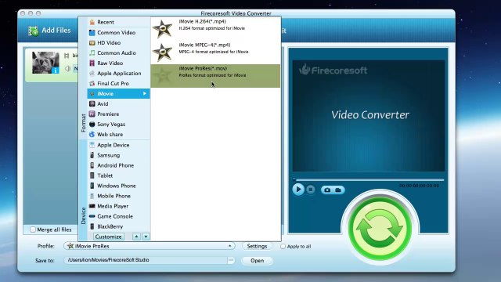Click the Customize button
This screenshot has width=501, height=282.
point(108,237)
